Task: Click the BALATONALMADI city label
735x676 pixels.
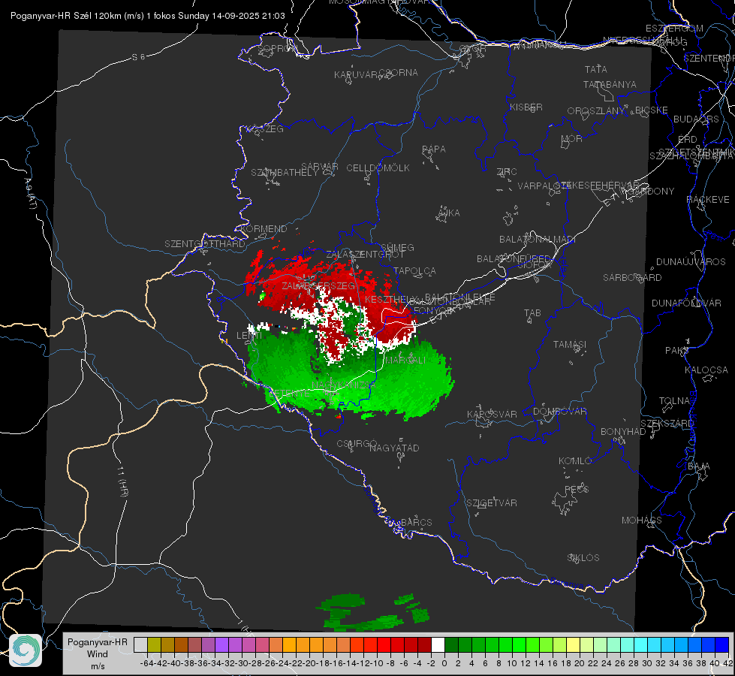Action: click(538, 240)
